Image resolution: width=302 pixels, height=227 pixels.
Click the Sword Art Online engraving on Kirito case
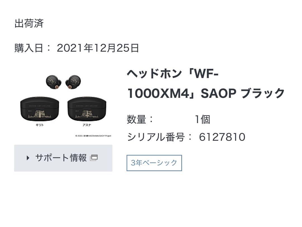point(40,106)
